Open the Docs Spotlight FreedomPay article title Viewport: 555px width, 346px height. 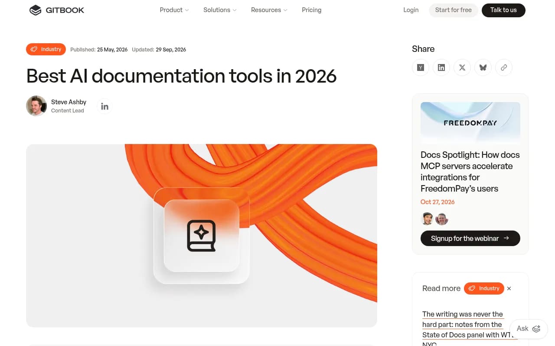(470, 172)
